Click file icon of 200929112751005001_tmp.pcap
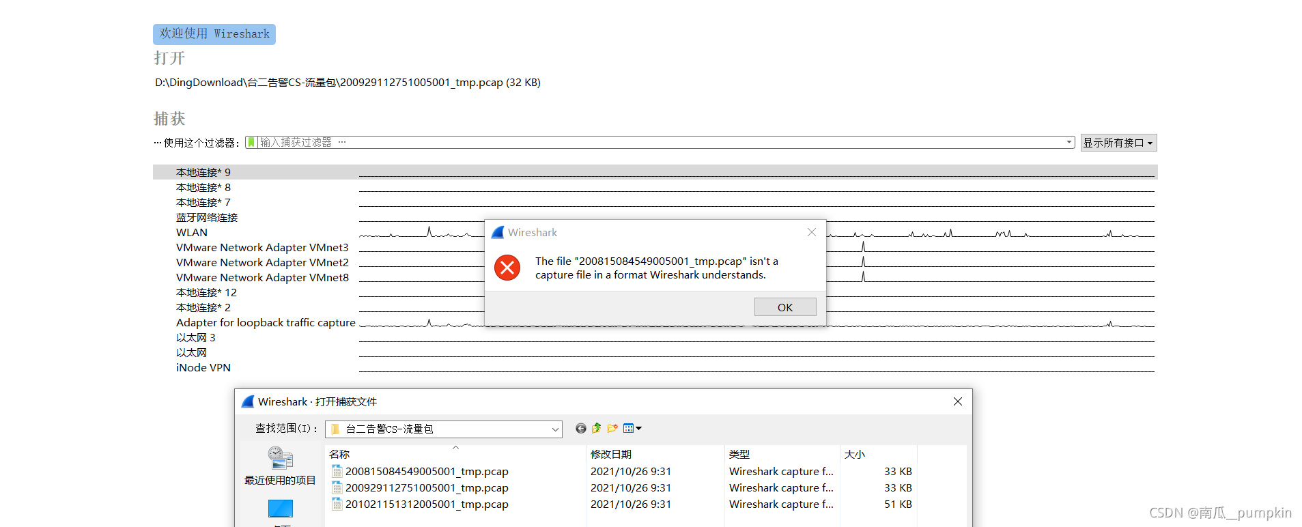This screenshot has width=1302, height=527. (337, 488)
